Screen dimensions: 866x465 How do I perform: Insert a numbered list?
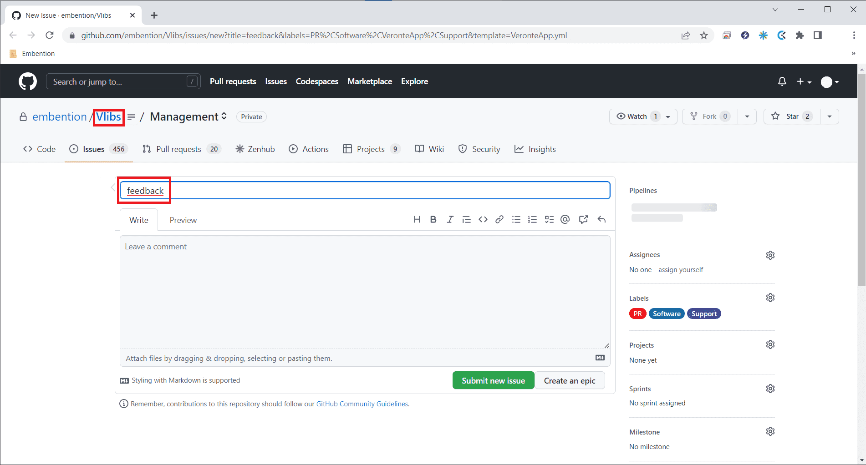click(532, 220)
